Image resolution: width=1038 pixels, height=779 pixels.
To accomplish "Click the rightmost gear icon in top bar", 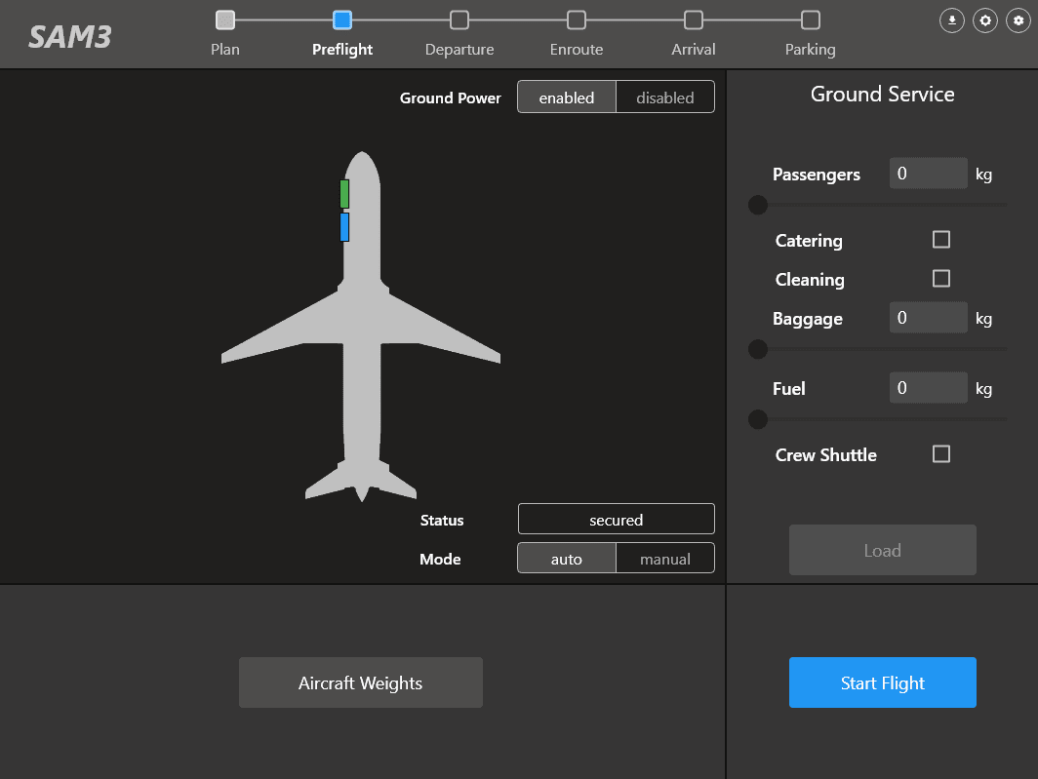I will pyautogui.click(x=1018, y=19).
